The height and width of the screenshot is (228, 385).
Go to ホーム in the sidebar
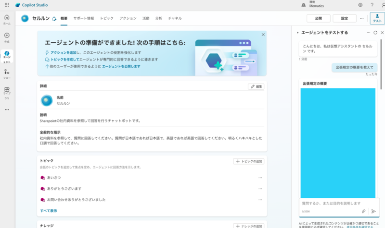click(7, 20)
